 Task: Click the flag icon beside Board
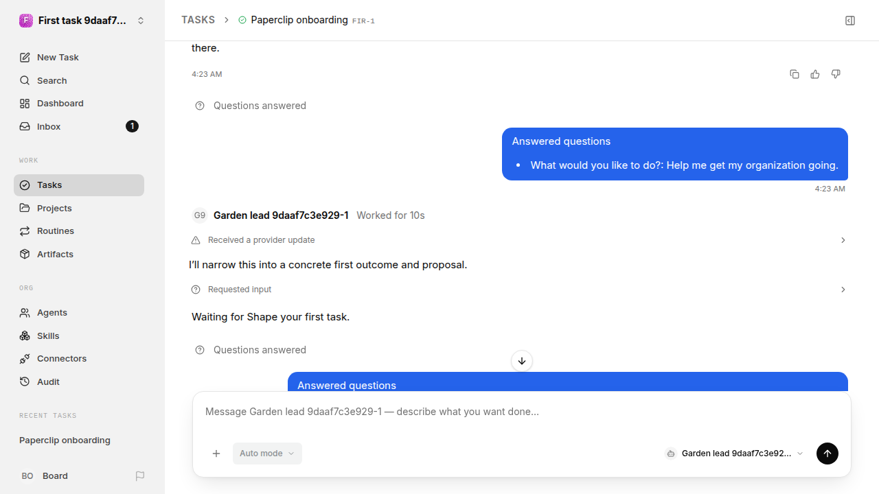(140, 475)
